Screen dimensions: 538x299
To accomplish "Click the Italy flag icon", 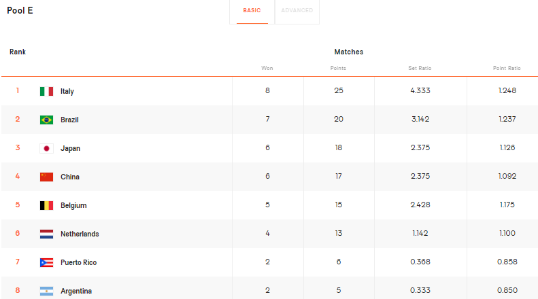I will click(46, 91).
